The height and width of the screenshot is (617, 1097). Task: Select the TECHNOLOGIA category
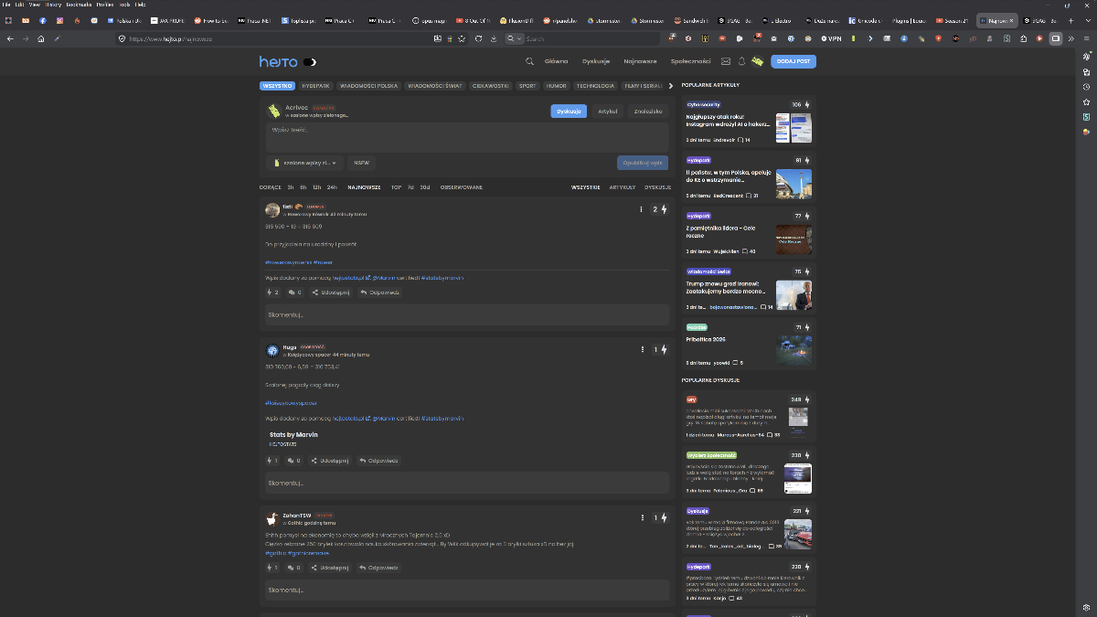(595, 86)
